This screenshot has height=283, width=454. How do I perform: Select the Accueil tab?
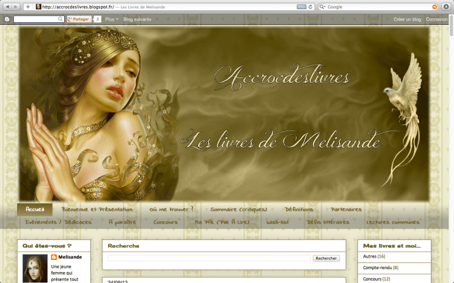point(35,209)
